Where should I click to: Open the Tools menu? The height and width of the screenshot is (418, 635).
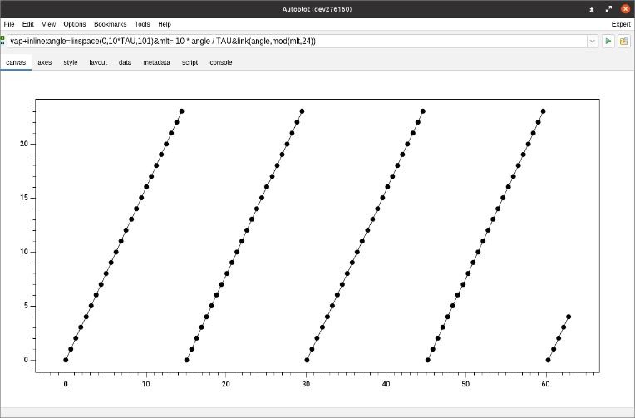(x=143, y=24)
